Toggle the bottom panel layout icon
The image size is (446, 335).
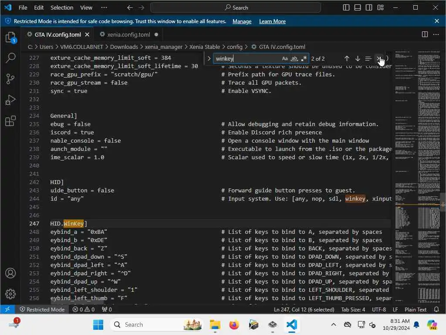click(358, 8)
